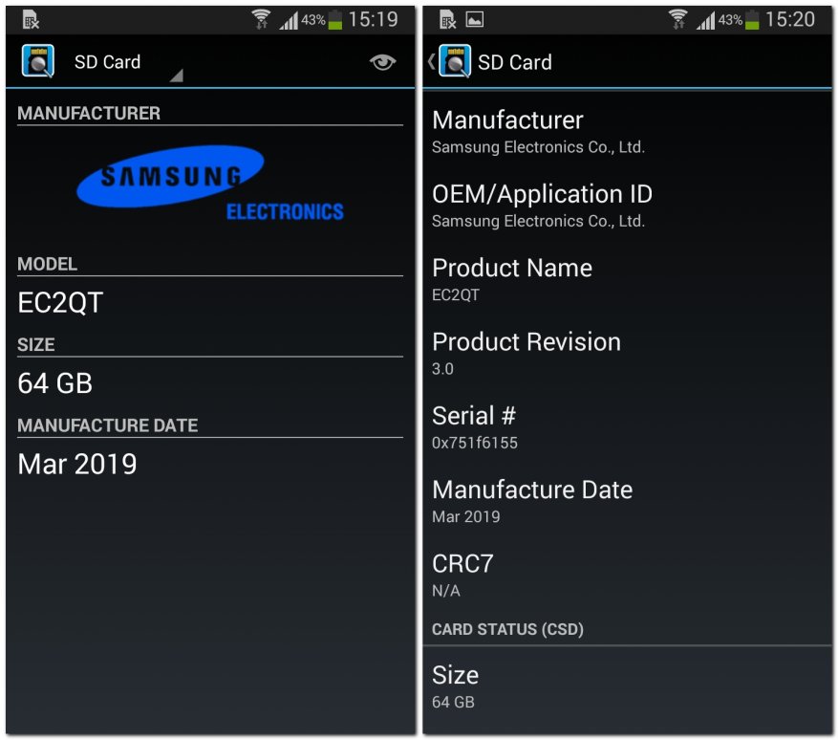Viewport: 838px width, 740px height.
Task: Open the SD Card dropdown spinner arrow
Action: 177,76
